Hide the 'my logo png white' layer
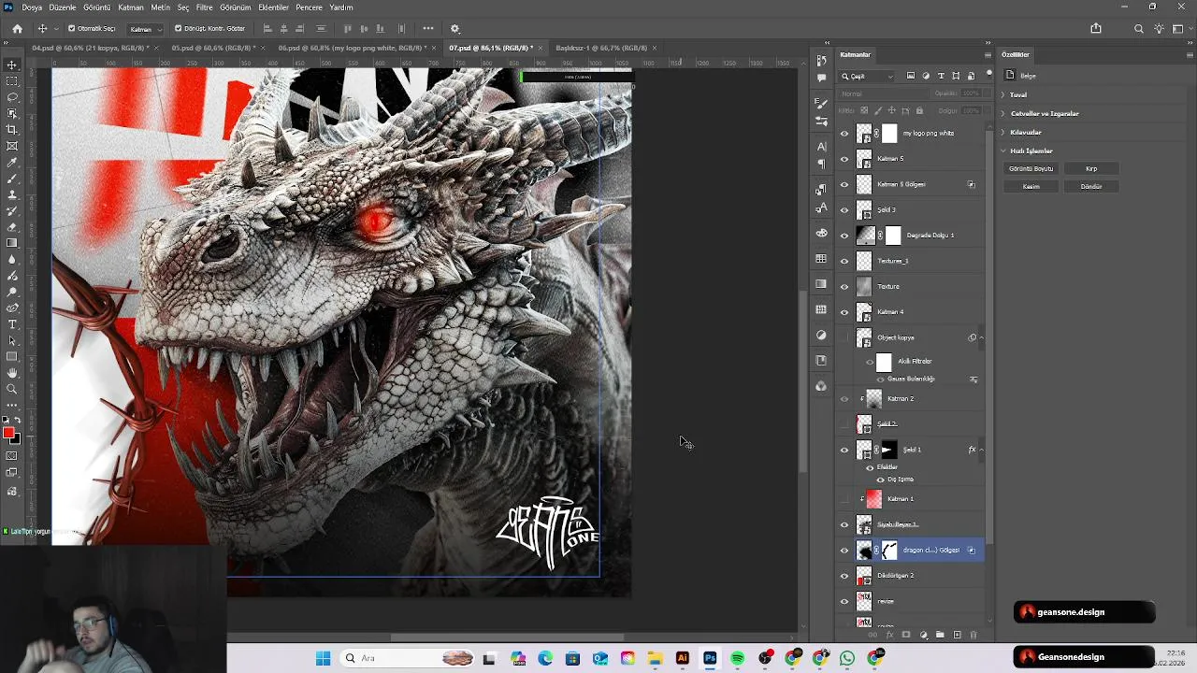The image size is (1197, 673). [x=844, y=134]
